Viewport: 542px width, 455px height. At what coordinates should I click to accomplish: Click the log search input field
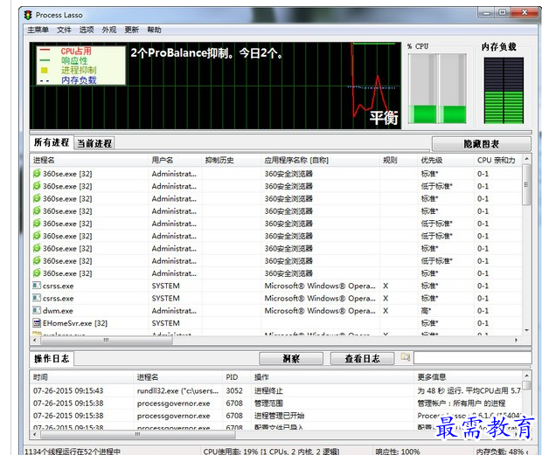click(471, 358)
